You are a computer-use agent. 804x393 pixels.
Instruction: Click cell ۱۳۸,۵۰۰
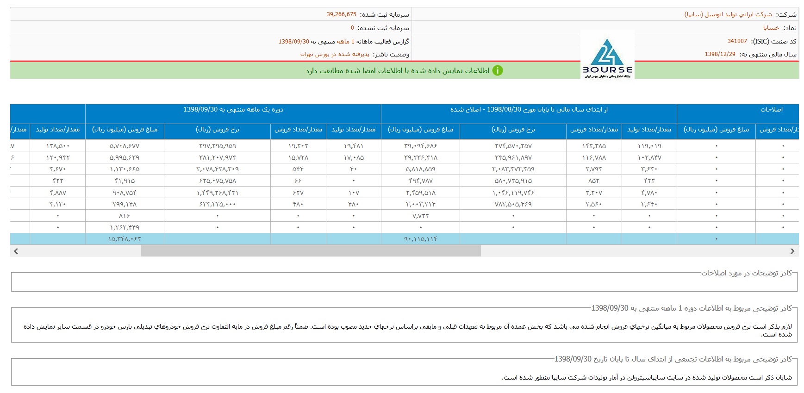point(58,146)
